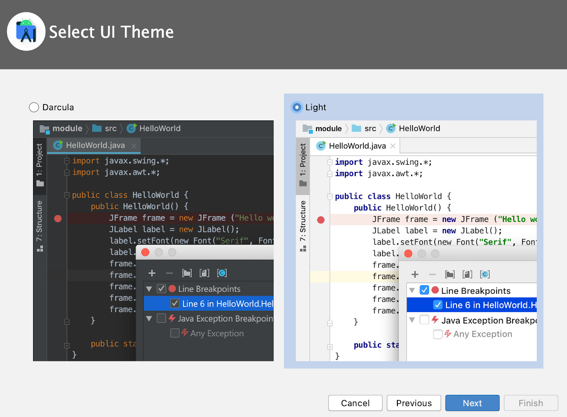Expand the Java Exception Breakpoints group
The height and width of the screenshot is (417, 567).
click(412, 320)
